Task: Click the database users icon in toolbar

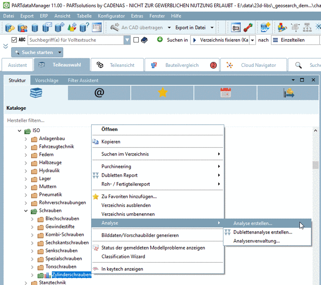Action: (22, 27)
